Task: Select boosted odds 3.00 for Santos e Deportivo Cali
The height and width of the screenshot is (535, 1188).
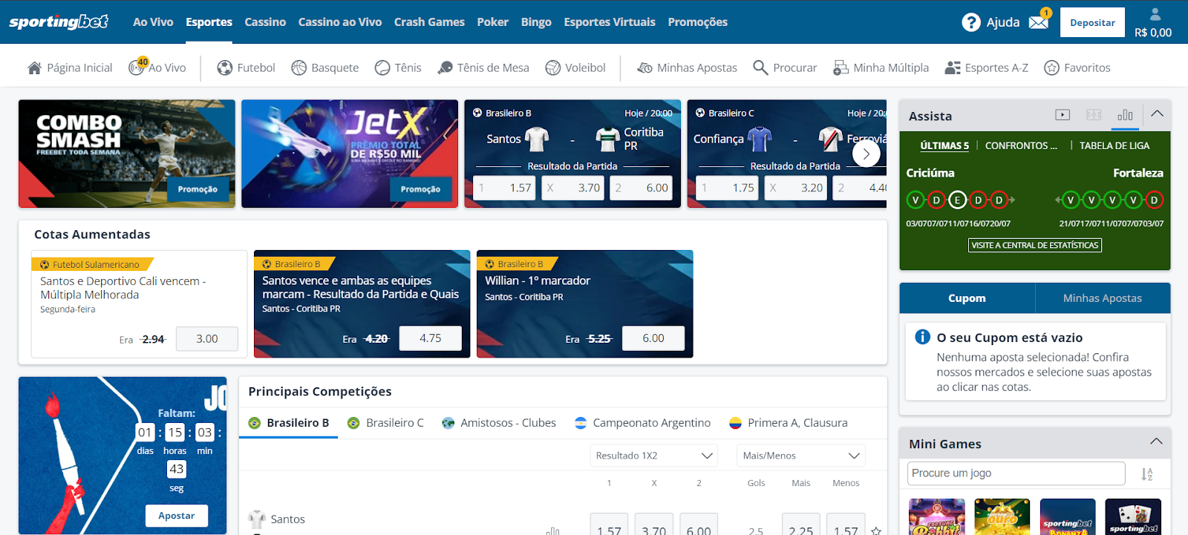Action: [x=207, y=338]
